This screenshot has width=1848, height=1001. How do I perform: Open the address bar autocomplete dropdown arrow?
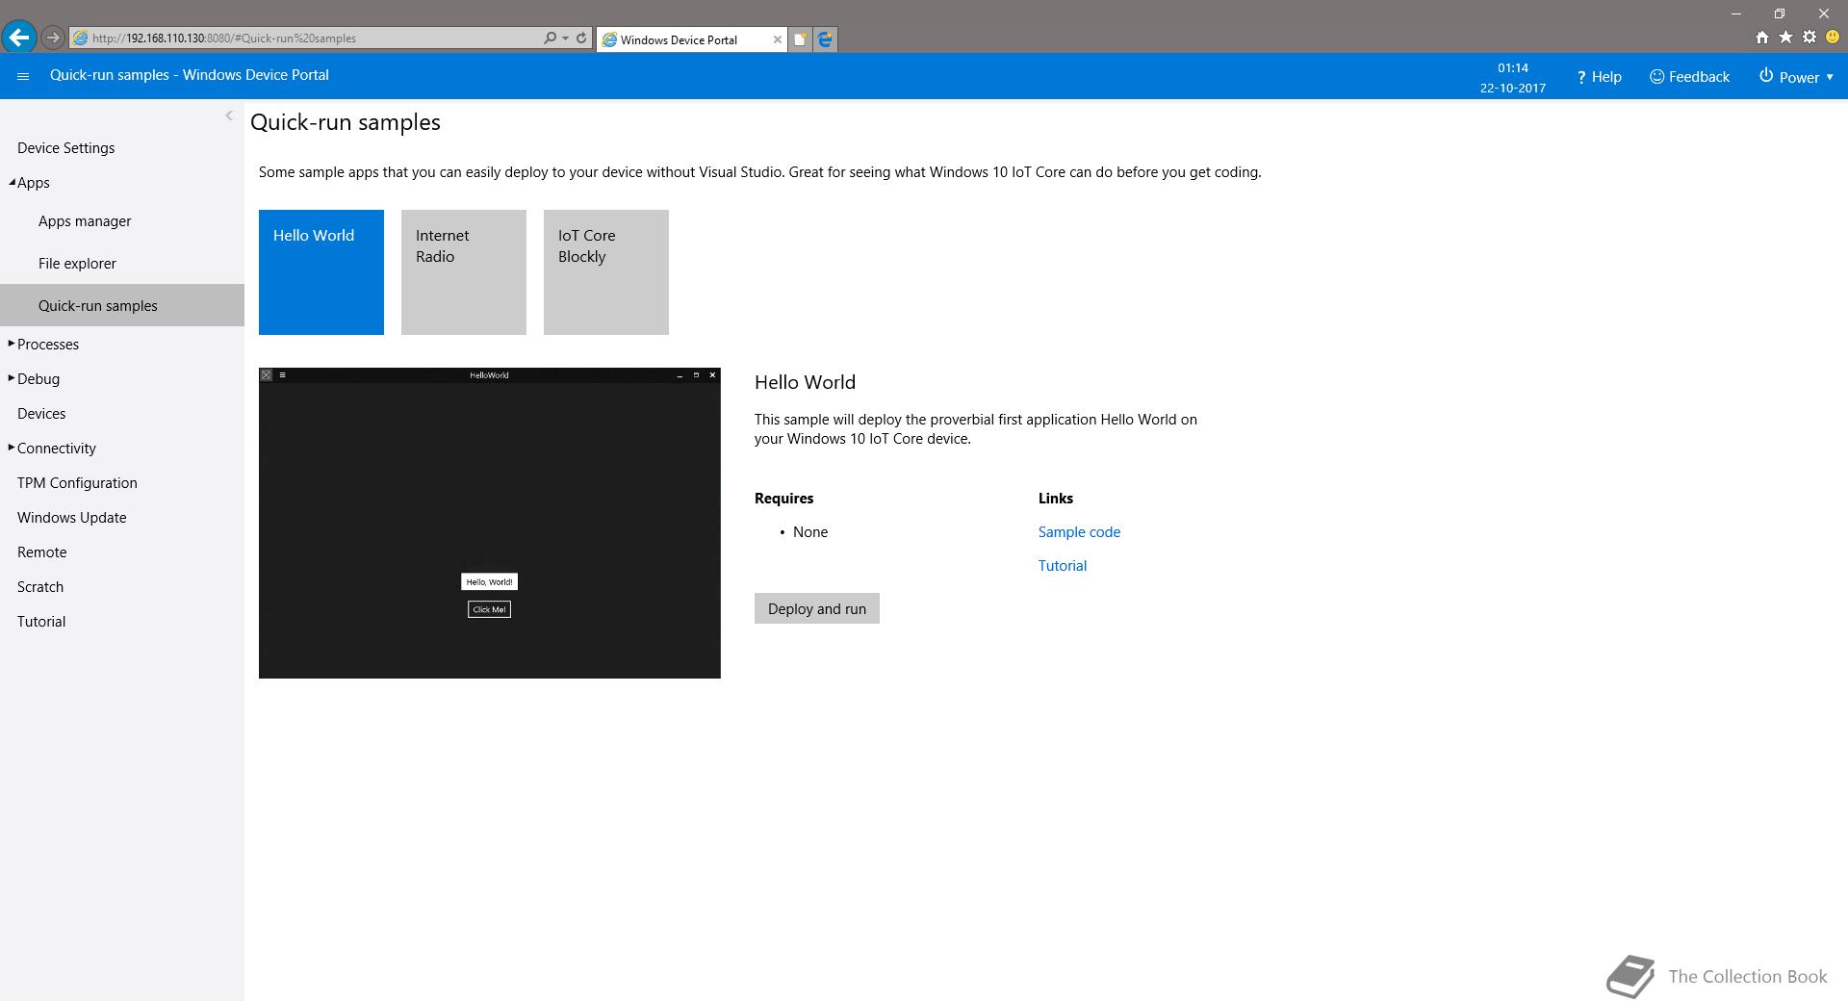tap(565, 38)
